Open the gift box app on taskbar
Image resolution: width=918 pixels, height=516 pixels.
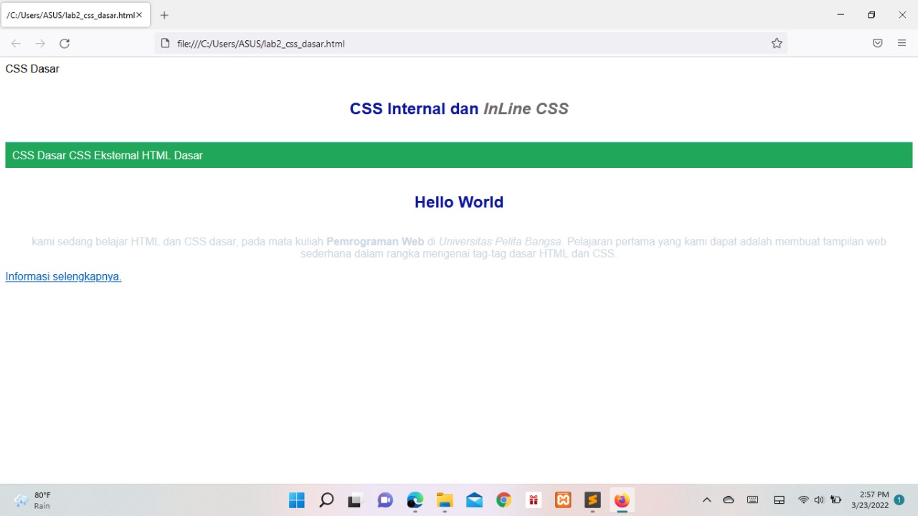[534, 500]
